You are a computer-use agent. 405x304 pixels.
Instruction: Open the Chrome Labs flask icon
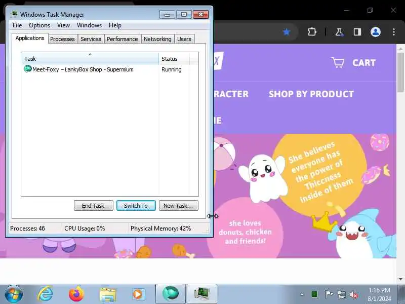click(x=339, y=32)
